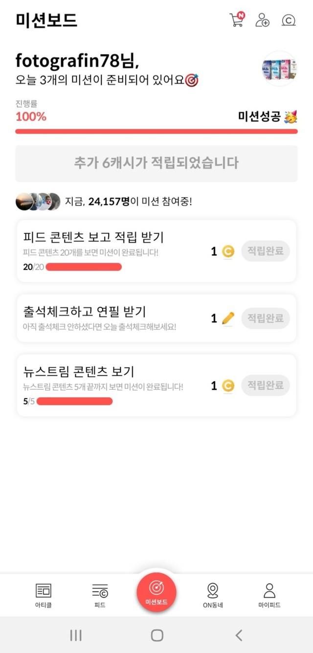Viewport: 313px width, 653px height.
Task: Tap the red 미션보드 center button
Action: [156, 592]
